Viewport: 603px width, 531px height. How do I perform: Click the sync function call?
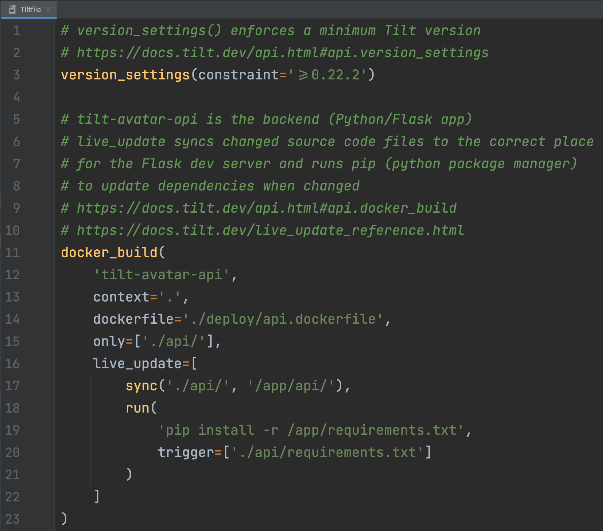141,386
